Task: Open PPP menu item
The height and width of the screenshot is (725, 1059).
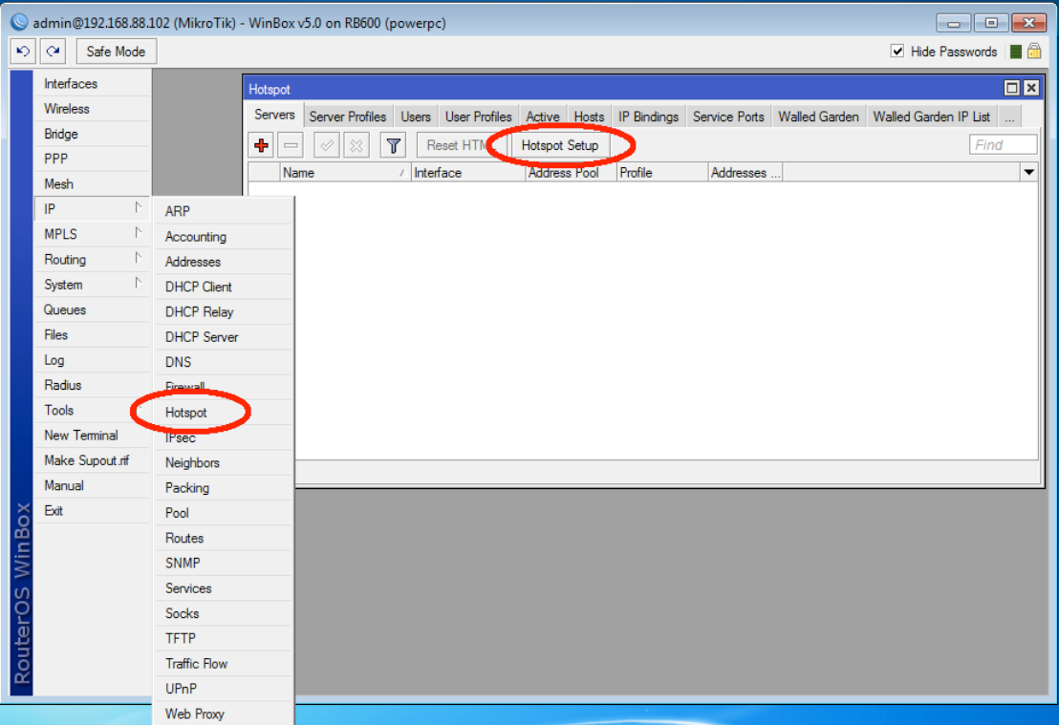Action: pyautogui.click(x=92, y=159)
